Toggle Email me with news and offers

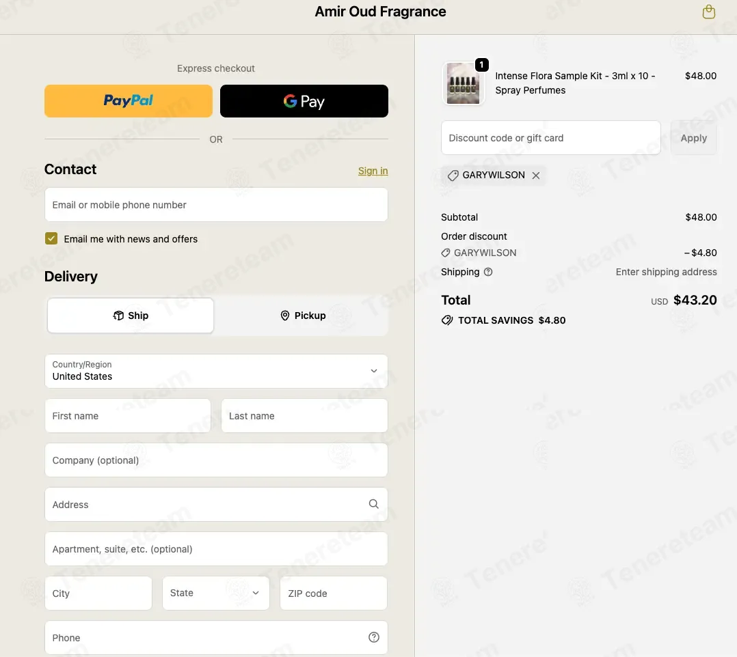[x=51, y=238]
